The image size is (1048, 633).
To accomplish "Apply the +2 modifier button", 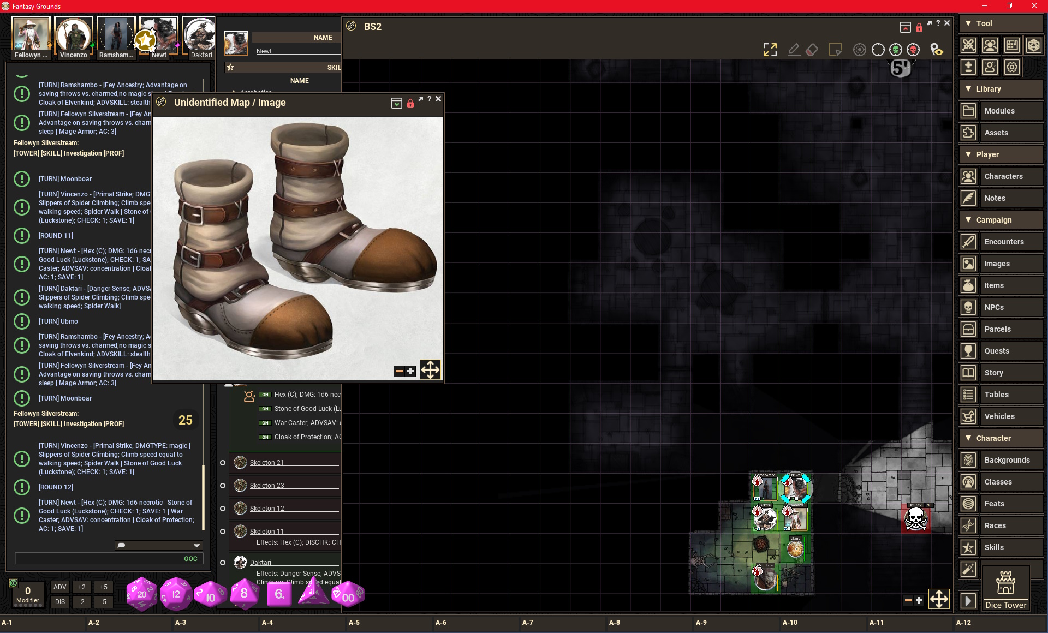I will 82,587.
